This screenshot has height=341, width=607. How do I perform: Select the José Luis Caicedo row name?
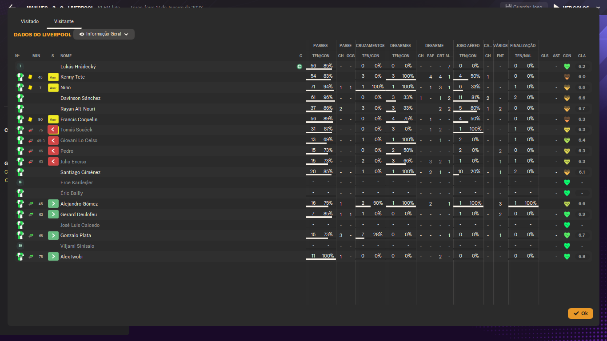tap(80, 225)
